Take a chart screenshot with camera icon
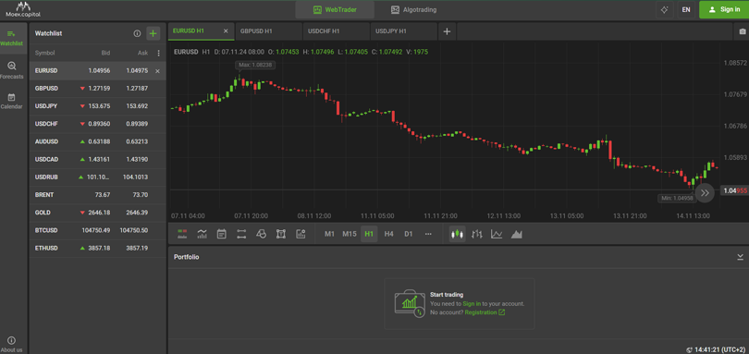This screenshot has height=354, width=749. (x=742, y=31)
